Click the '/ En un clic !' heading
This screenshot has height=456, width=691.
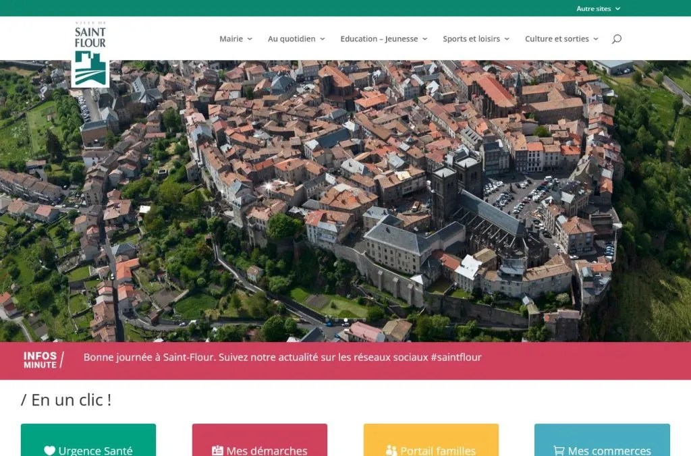click(x=66, y=400)
